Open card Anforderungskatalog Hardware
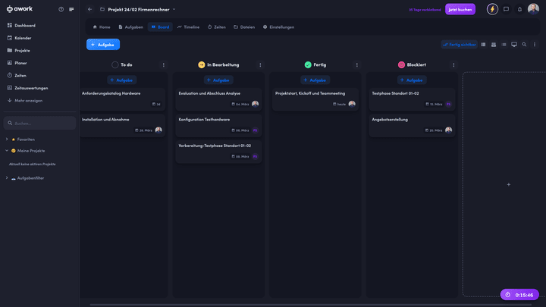The image size is (546, 307). (x=122, y=99)
